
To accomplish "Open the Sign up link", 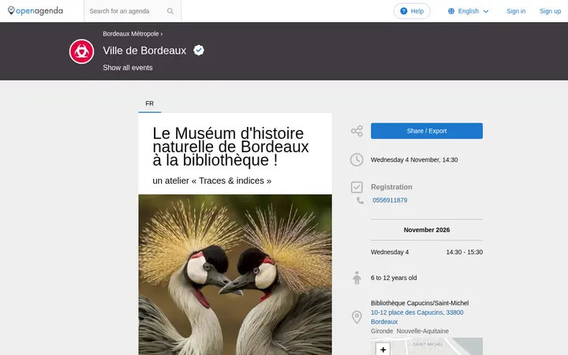I will [550, 11].
